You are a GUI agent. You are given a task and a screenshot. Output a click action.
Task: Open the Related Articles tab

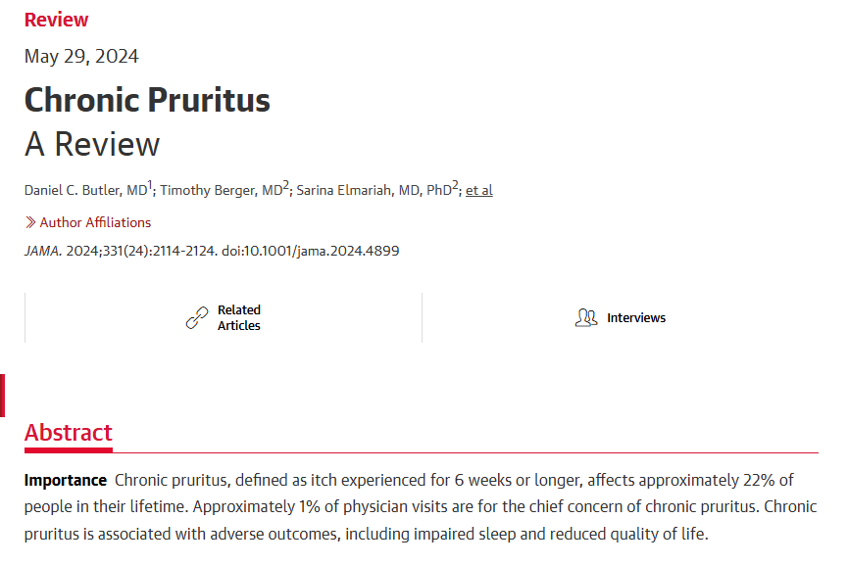[x=224, y=317]
